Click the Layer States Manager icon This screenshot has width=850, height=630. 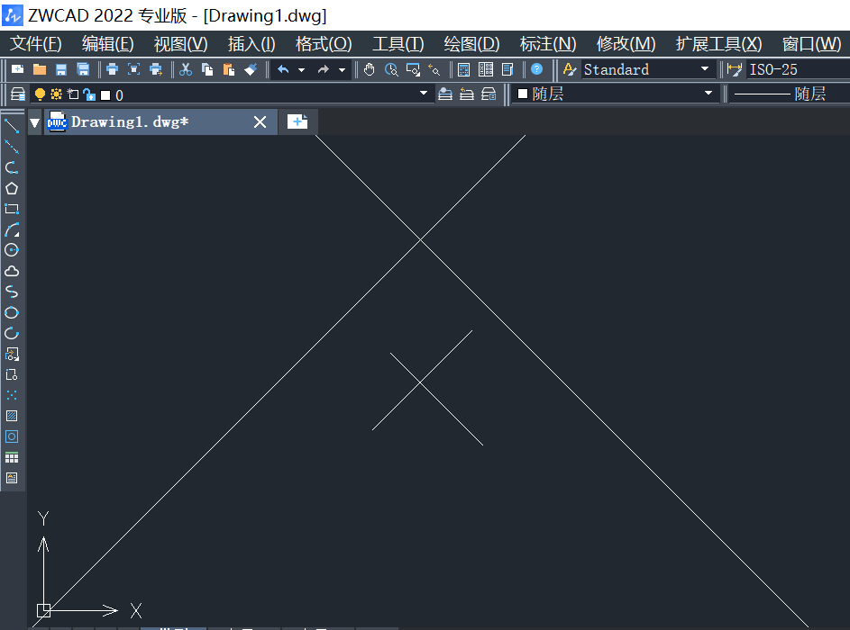489,94
